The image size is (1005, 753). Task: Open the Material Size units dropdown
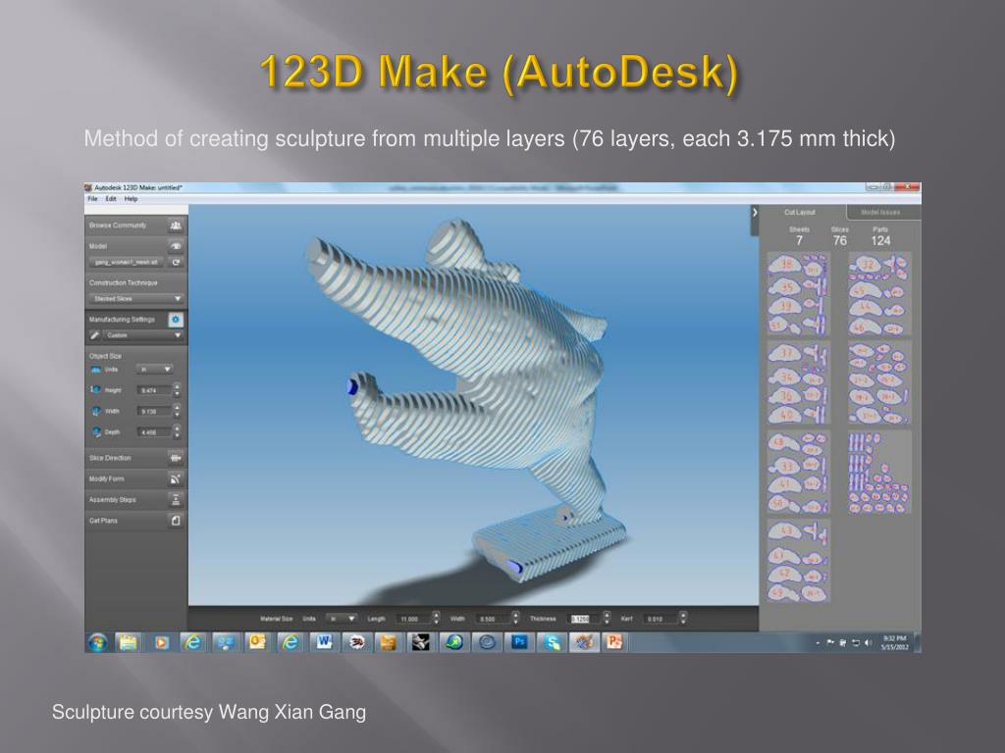pos(342,619)
